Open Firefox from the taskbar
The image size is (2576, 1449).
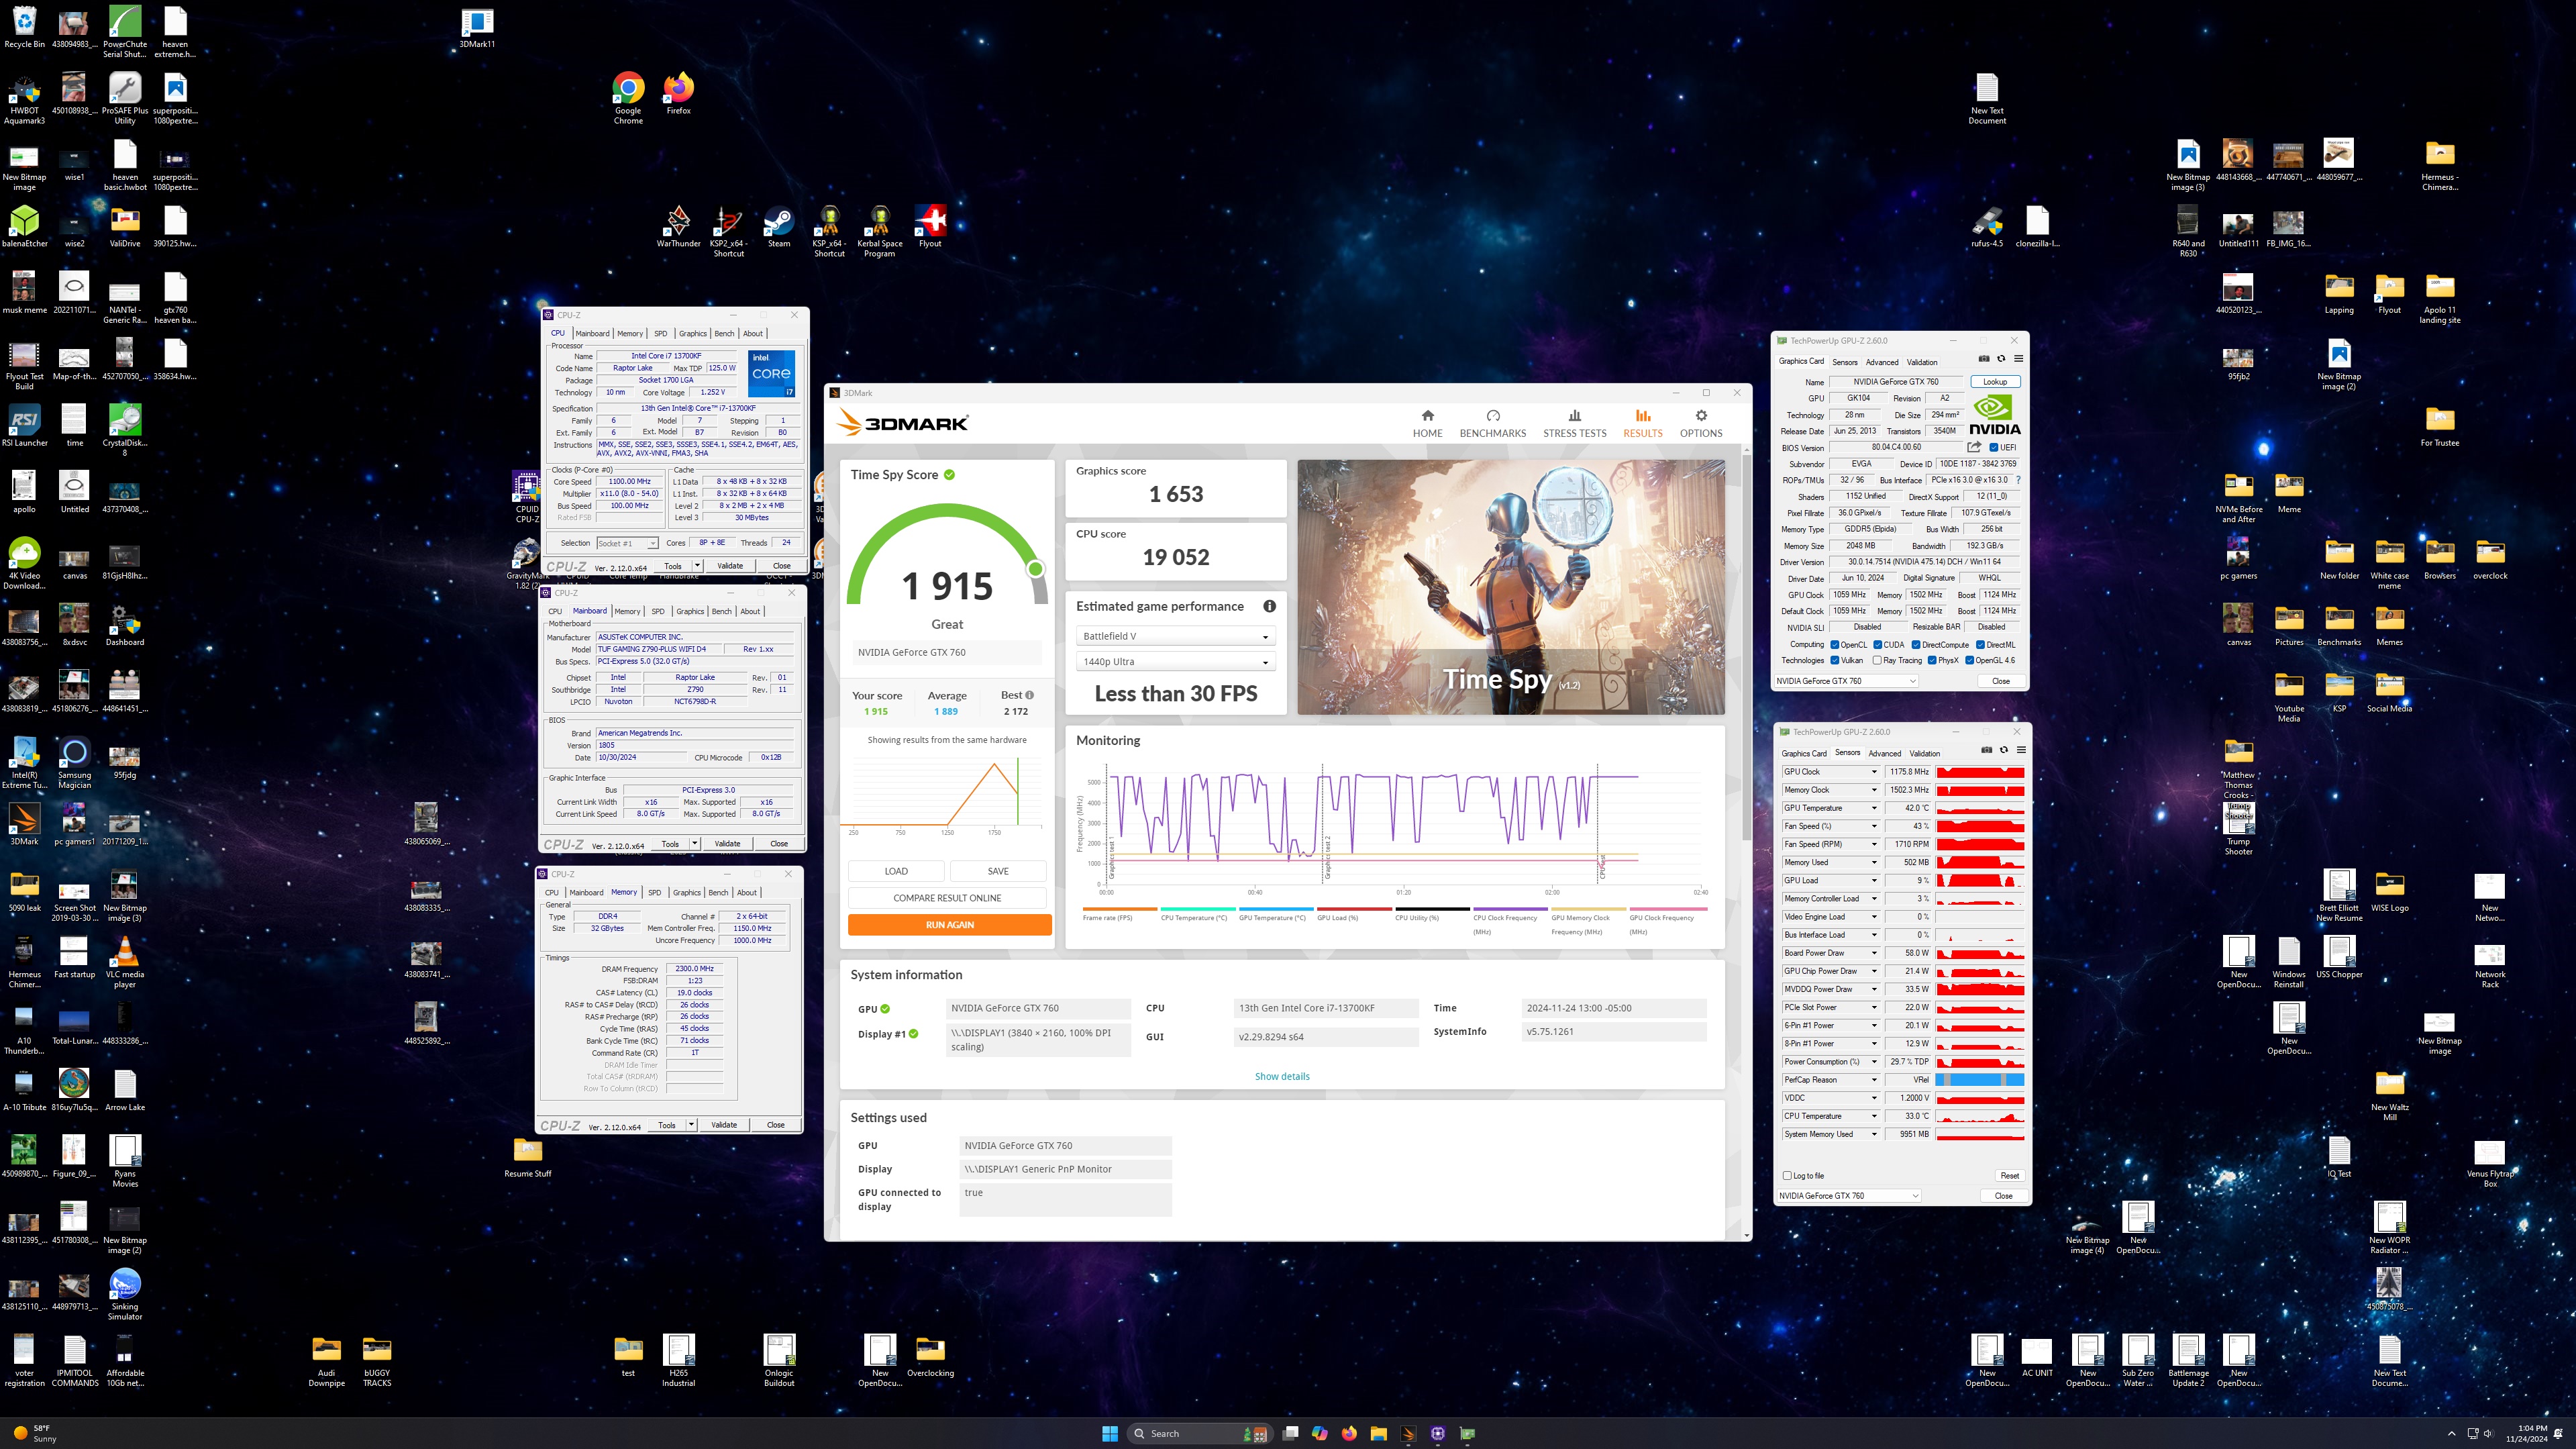pos(1349,1433)
